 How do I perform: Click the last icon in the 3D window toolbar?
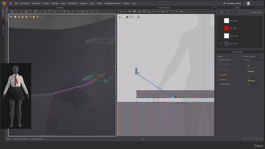click(x=96, y=11)
